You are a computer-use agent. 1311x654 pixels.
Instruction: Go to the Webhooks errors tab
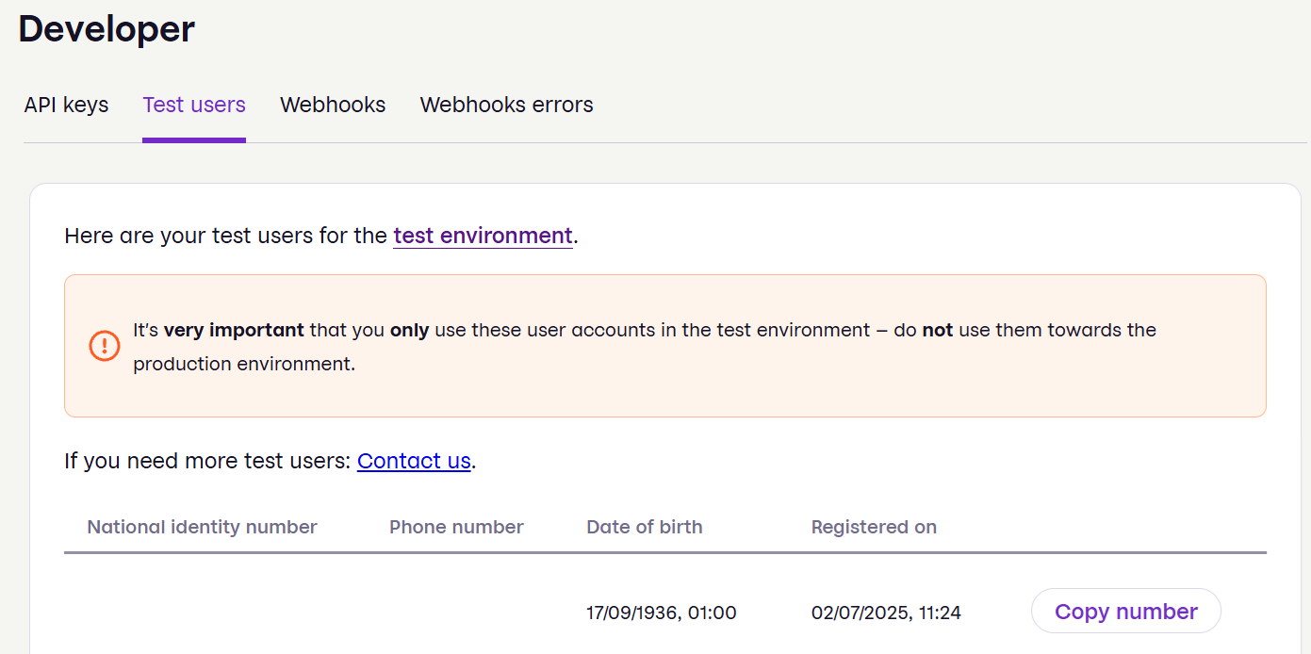click(506, 105)
